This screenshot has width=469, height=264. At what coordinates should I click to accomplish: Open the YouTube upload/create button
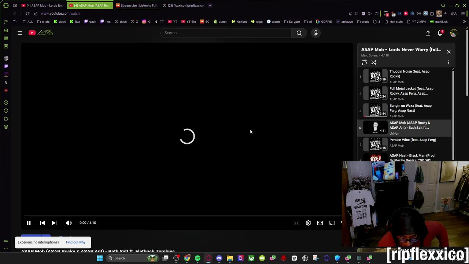coord(428,33)
